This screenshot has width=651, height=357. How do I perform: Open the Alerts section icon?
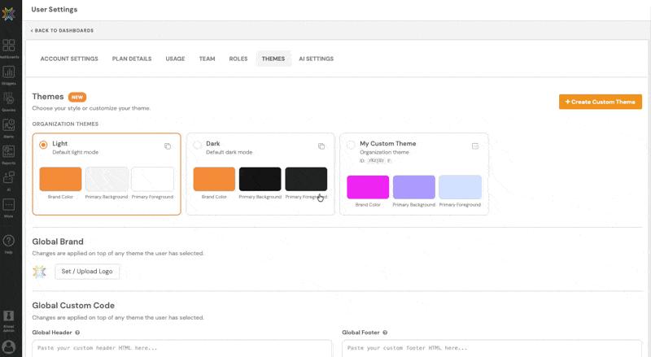pos(9,128)
